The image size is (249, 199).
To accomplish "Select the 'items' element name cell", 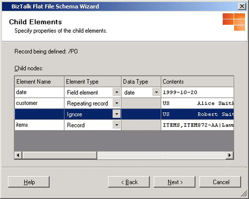I will click(x=39, y=125).
